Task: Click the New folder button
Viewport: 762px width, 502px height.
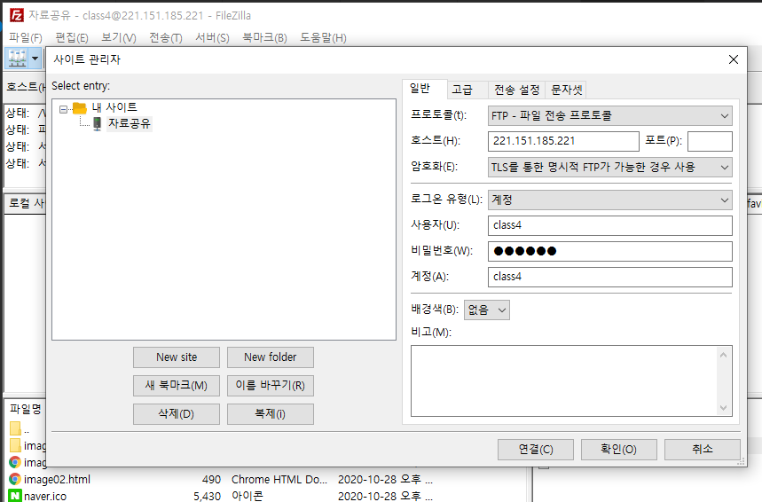Action: click(x=271, y=357)
